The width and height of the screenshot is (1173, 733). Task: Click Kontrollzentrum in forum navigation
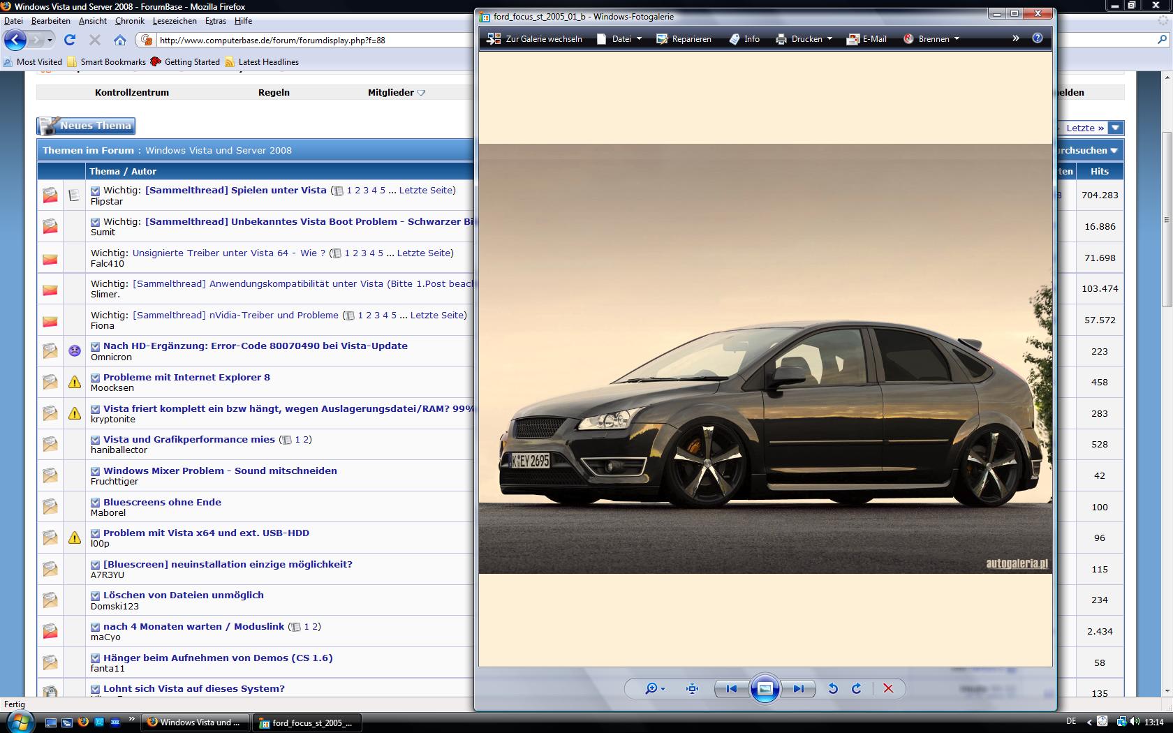[132, 92]
